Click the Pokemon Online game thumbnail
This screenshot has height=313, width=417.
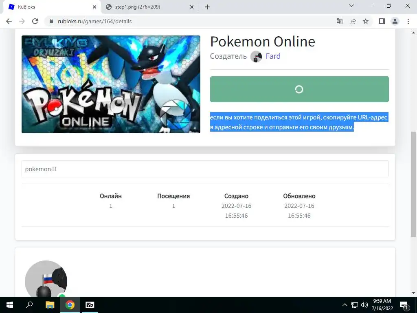pos(111,84)
